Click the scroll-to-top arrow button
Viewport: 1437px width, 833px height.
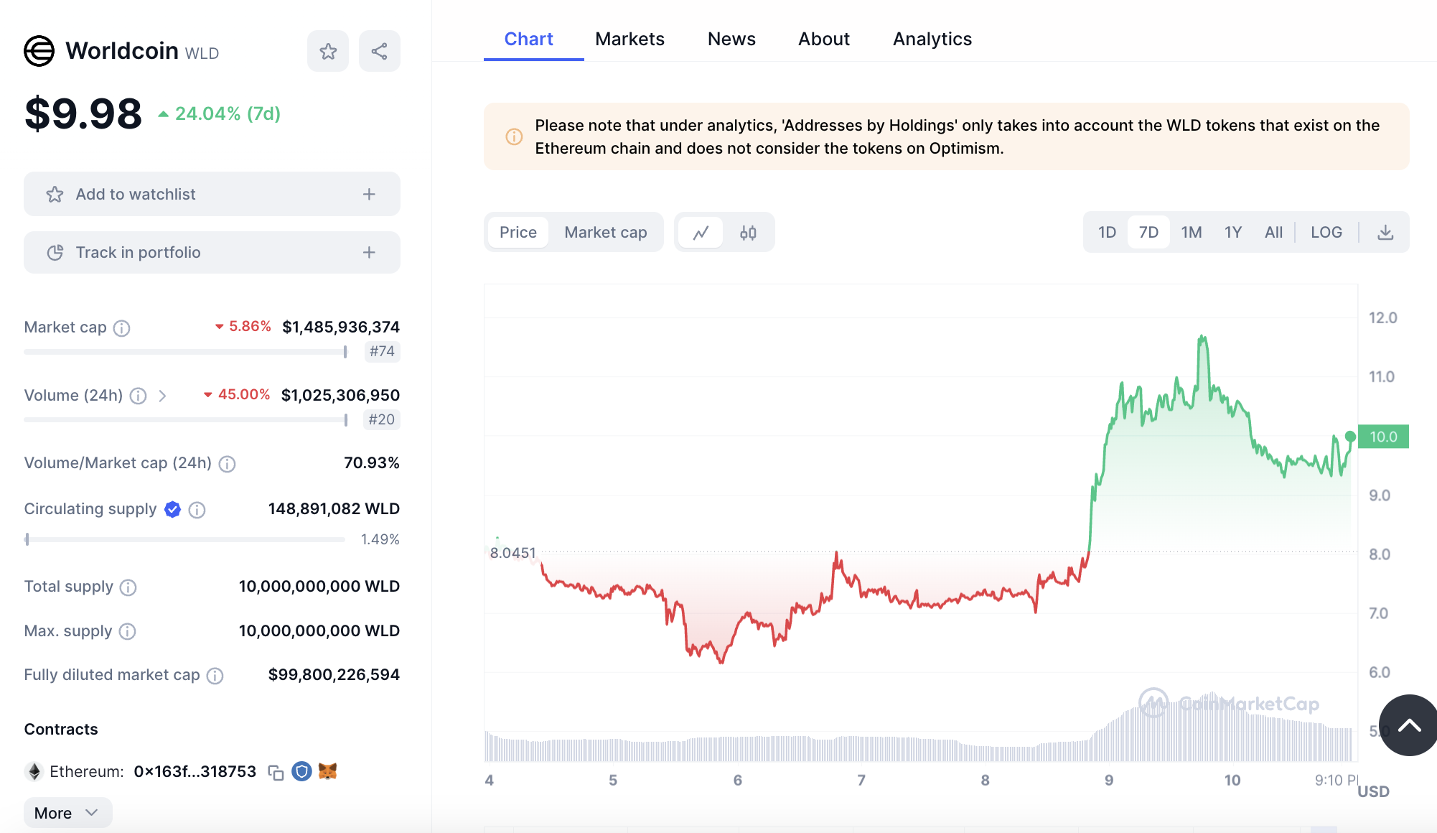pyautogui.click(x=1409, y=725)
